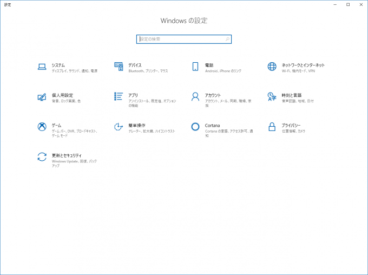Open the プライバシー padlock icon
Image resolution: width=368 pixels, height=275 pixels.
272,127
